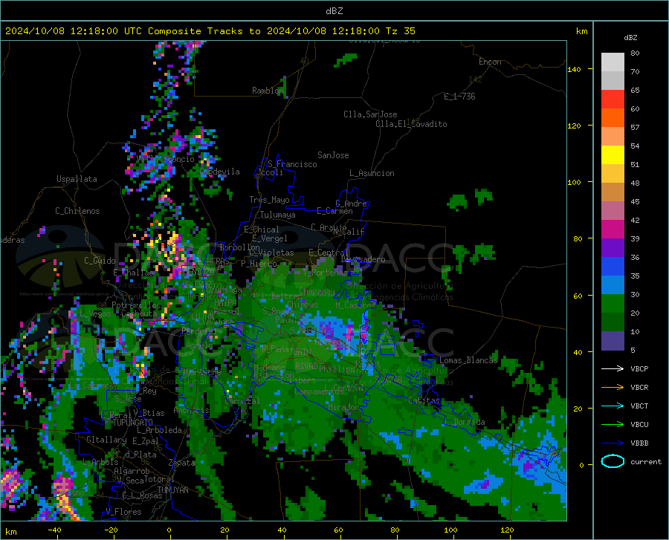Select the dark purple 5-10 dBZ swatch
Viewport: 669px width, 540px height.
[x=613, y=341]
